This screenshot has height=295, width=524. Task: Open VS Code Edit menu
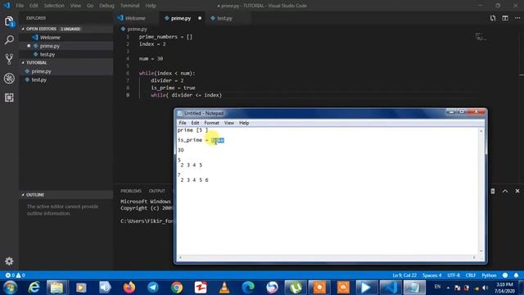coord(34,6)
